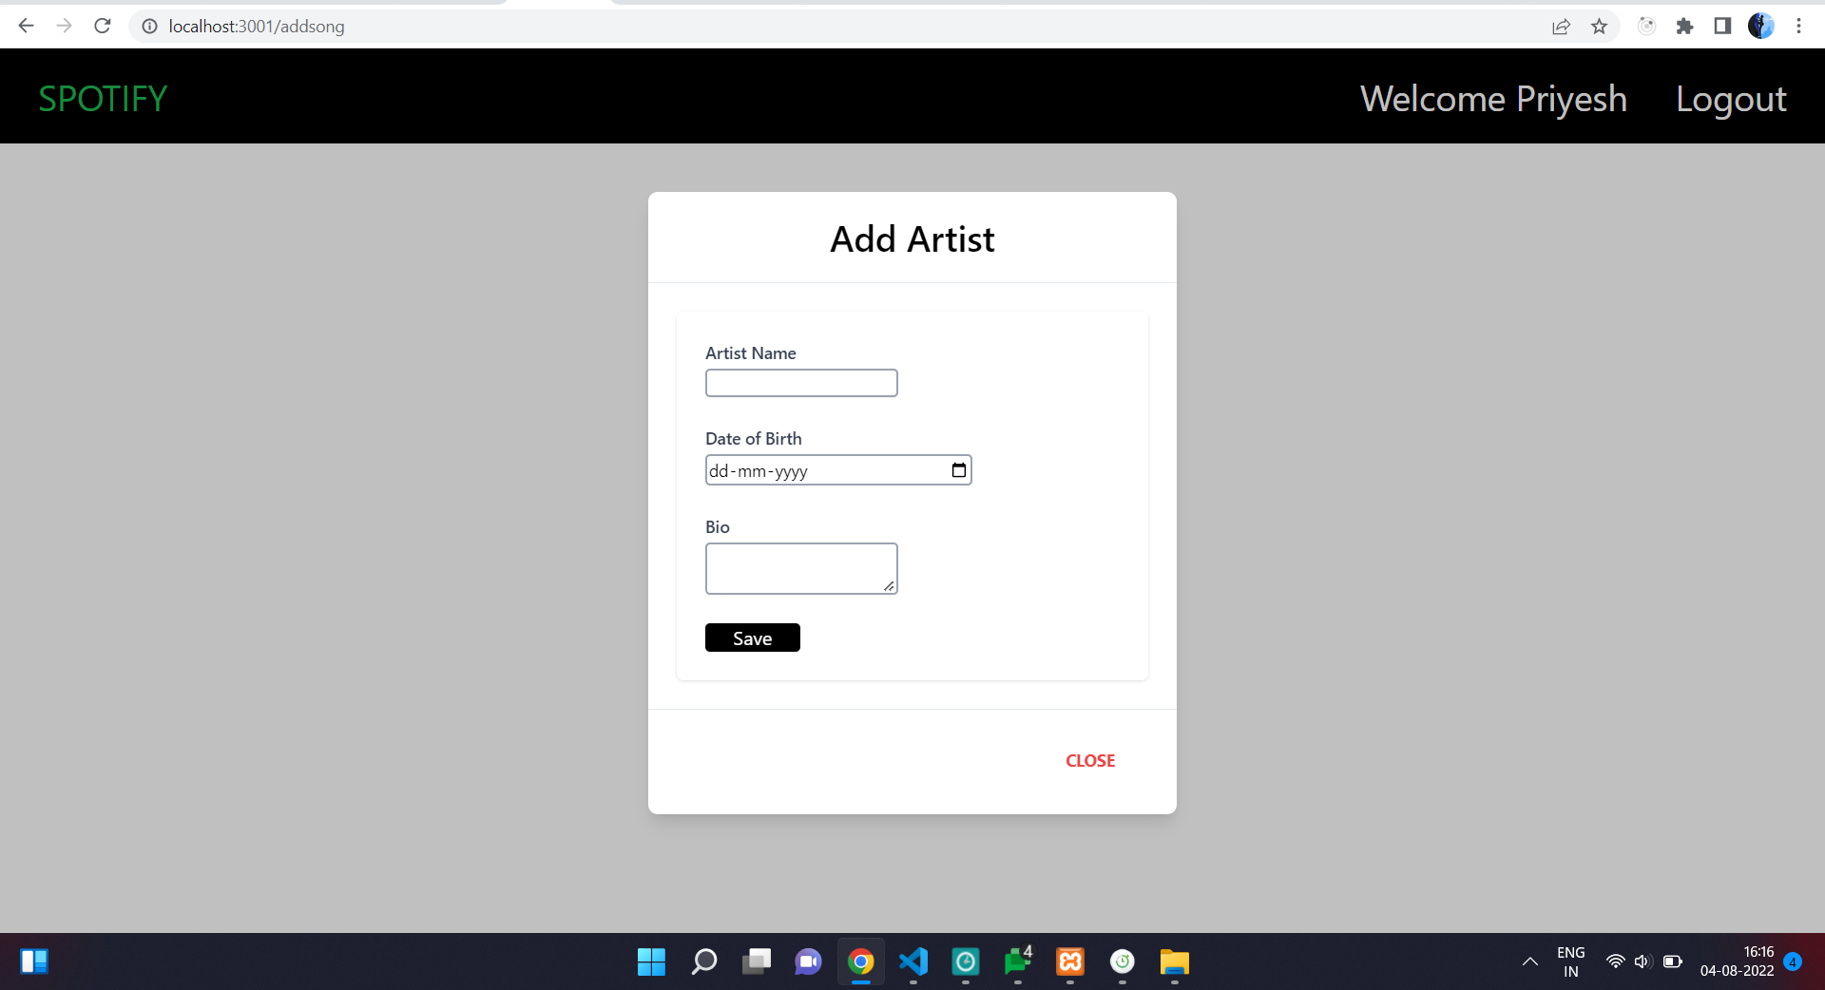Expand hidden system tray icons
This screenshot has width=1825, height=990.
click(x=1529, y=962)
